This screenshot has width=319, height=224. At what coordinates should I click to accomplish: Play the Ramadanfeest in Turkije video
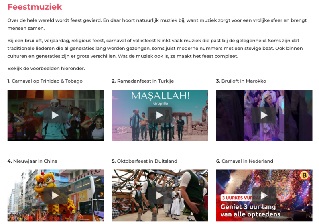[x=160, y=115]
